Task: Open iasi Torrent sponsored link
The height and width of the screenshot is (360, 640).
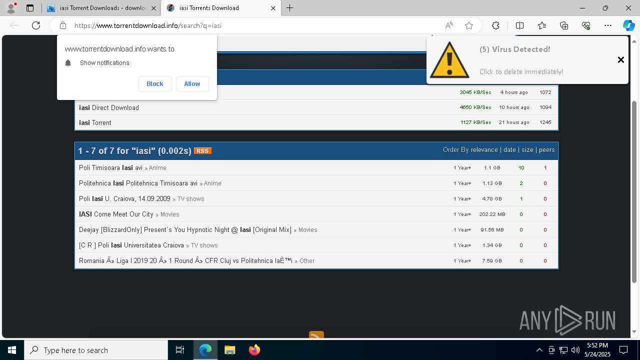Action: click(95, 122)
